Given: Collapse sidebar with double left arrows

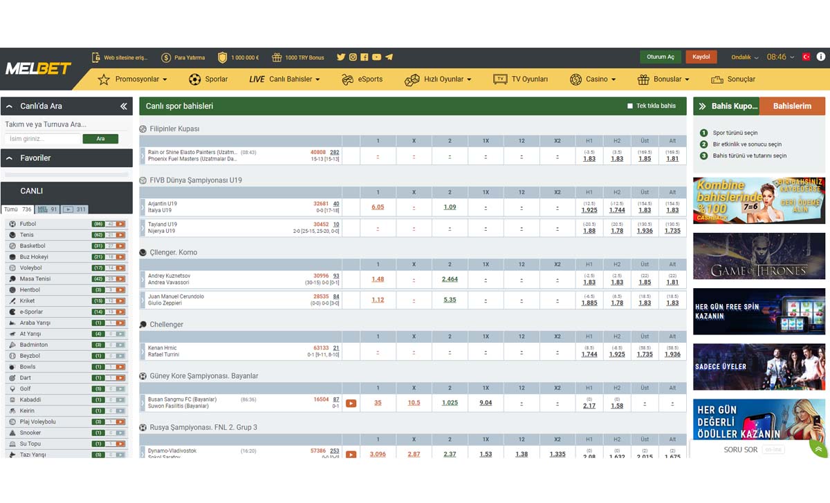Looking at the screenshot, I should (x=124, y=106).
